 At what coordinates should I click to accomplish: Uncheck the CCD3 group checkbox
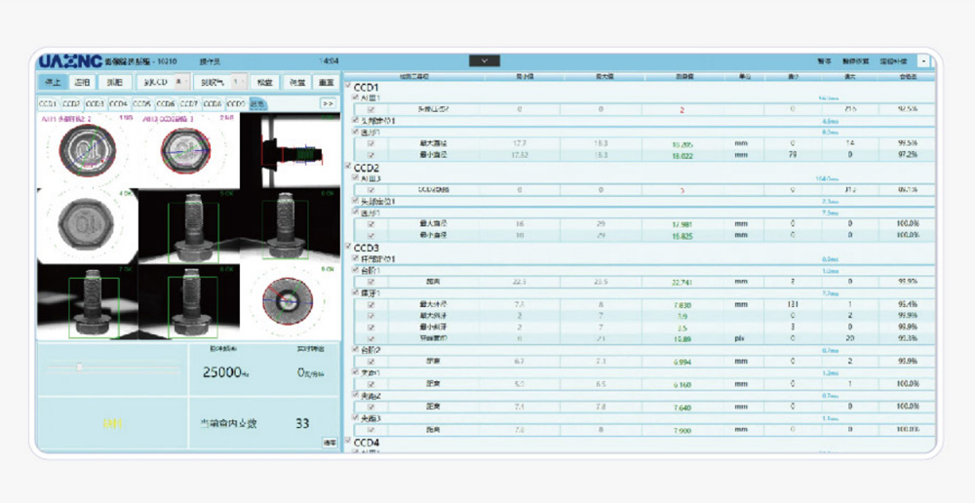tap(349, 248)
